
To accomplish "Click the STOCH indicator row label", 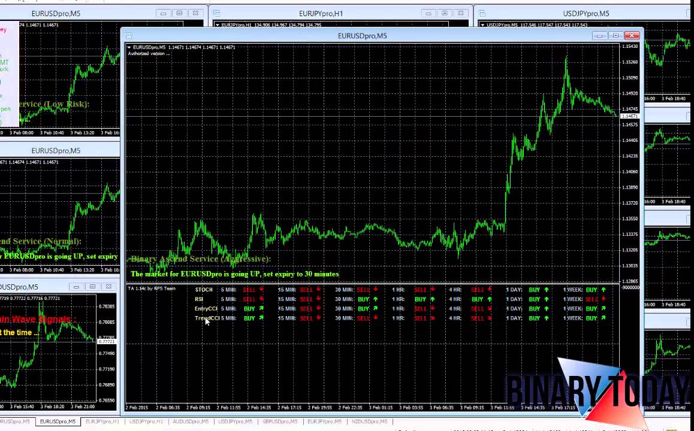I will click(204, 290).
